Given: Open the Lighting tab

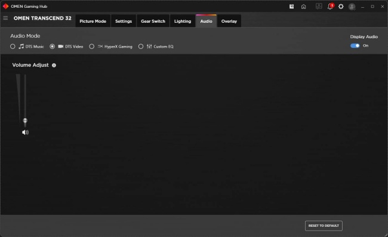Looking at the screenshot, I should (x=183, y=21).
